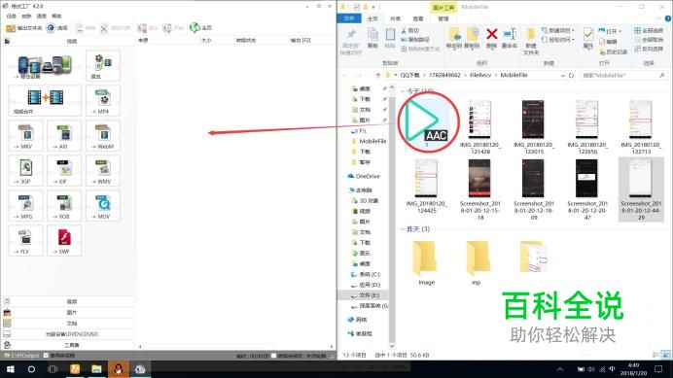Choose the -> MP4 conversion icon
The height and width of the screenshot is (378, 673).
(102, 100)
